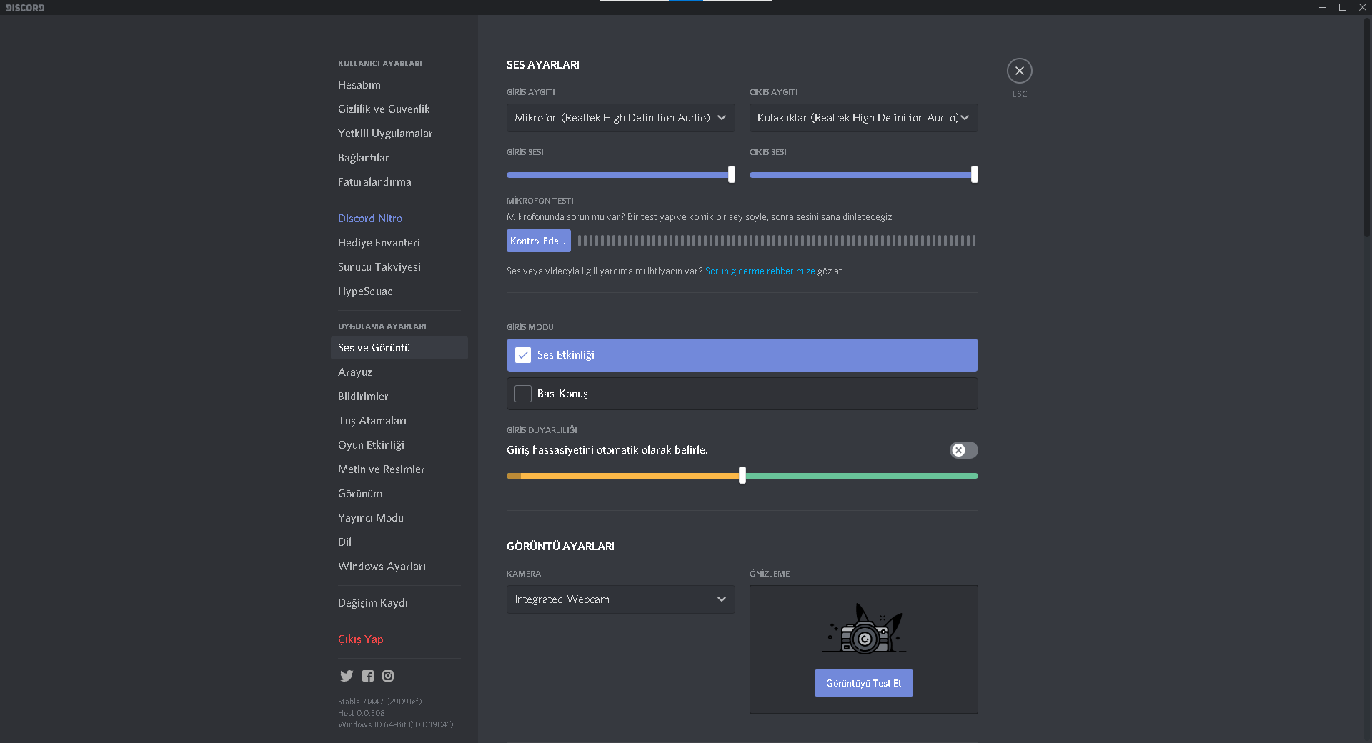Viewport: 1372px width, 743px height.
Task: Open Hesabım settings page
Action: 399,85
